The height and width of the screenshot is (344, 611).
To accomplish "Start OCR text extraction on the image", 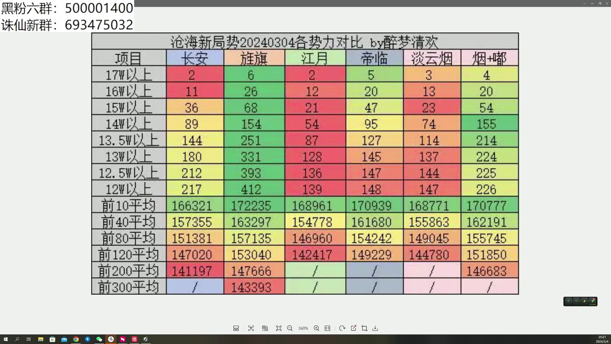I will [251, 328].
